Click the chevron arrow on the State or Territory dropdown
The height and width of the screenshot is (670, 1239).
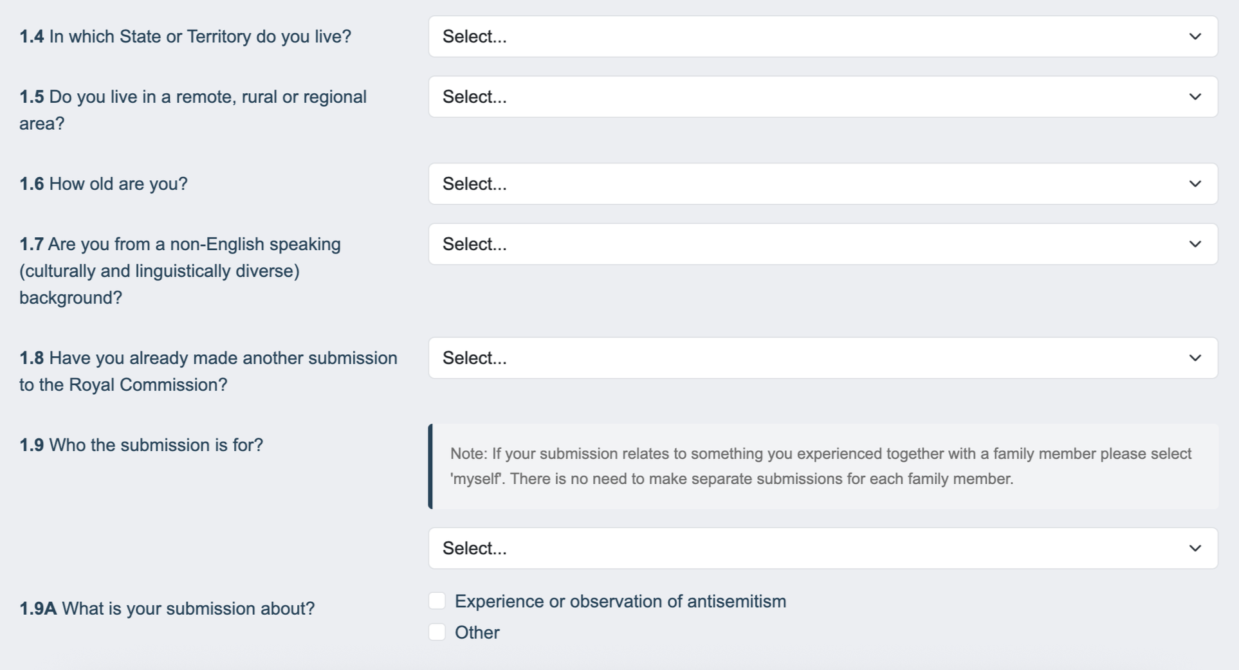pos(1195,37)
